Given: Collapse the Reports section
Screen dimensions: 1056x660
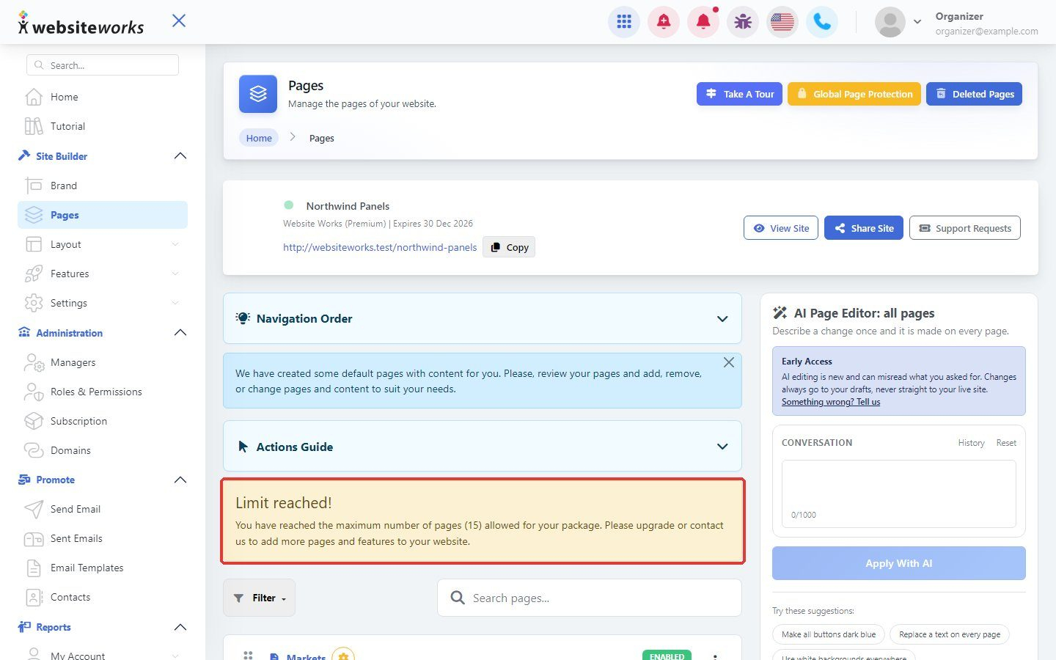Looking at the screenshot, I should click(180, 627).
